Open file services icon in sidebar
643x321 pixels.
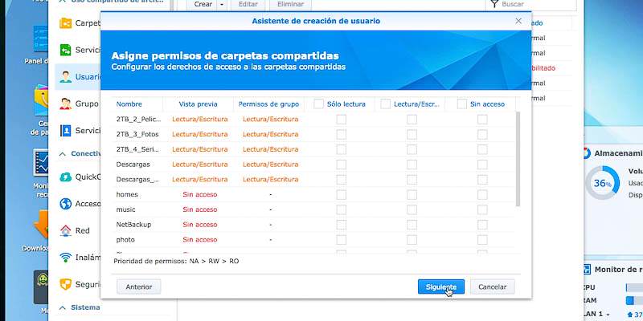point(65,50)
